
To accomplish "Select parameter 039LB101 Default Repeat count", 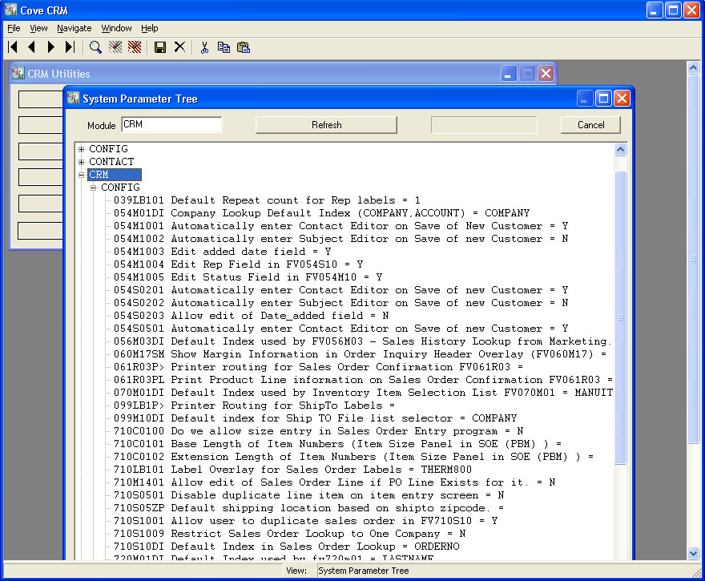I will (267, 200).
